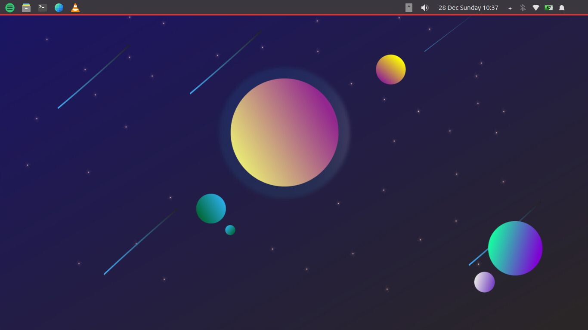Image resolution: width=588 pixels, height=330 pixels.
Task: Open the Wi-Fi network menu
Action: coord(536,8)
